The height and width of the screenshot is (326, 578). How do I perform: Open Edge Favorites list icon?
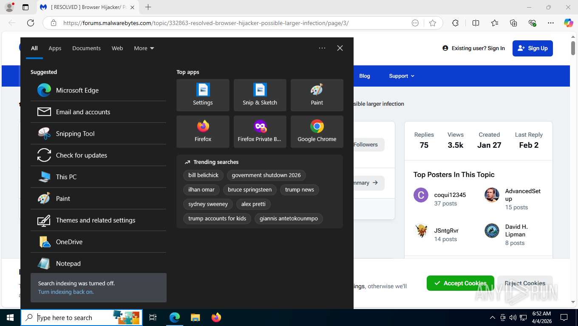(495, 23)
